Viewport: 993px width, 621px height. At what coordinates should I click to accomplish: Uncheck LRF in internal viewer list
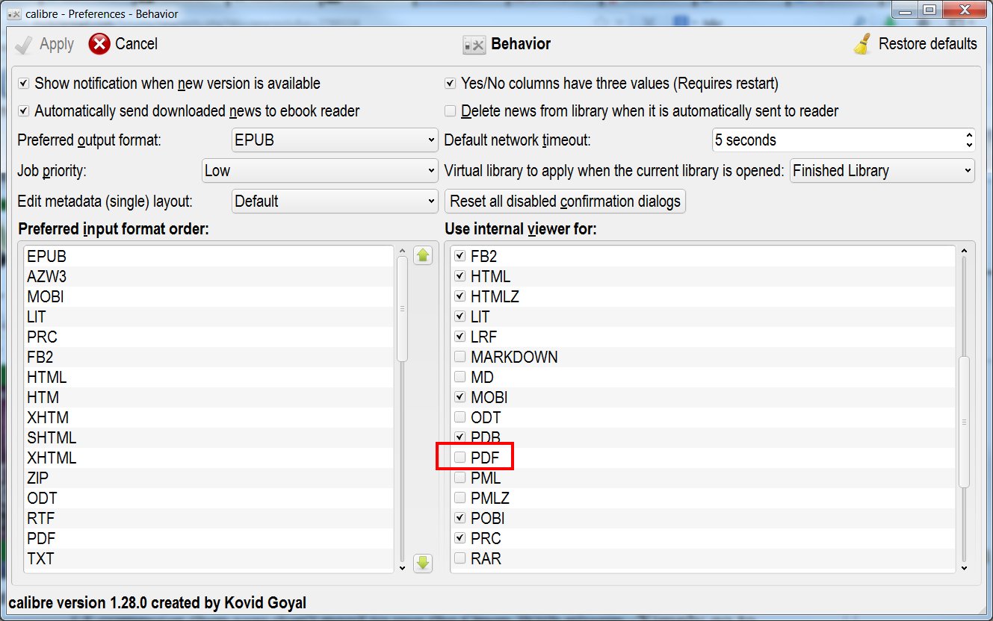coord(460,337)
